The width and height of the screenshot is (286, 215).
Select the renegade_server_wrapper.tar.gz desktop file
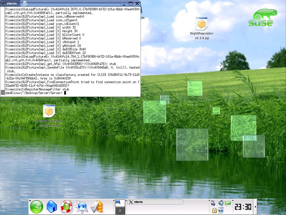click(49, 111)
